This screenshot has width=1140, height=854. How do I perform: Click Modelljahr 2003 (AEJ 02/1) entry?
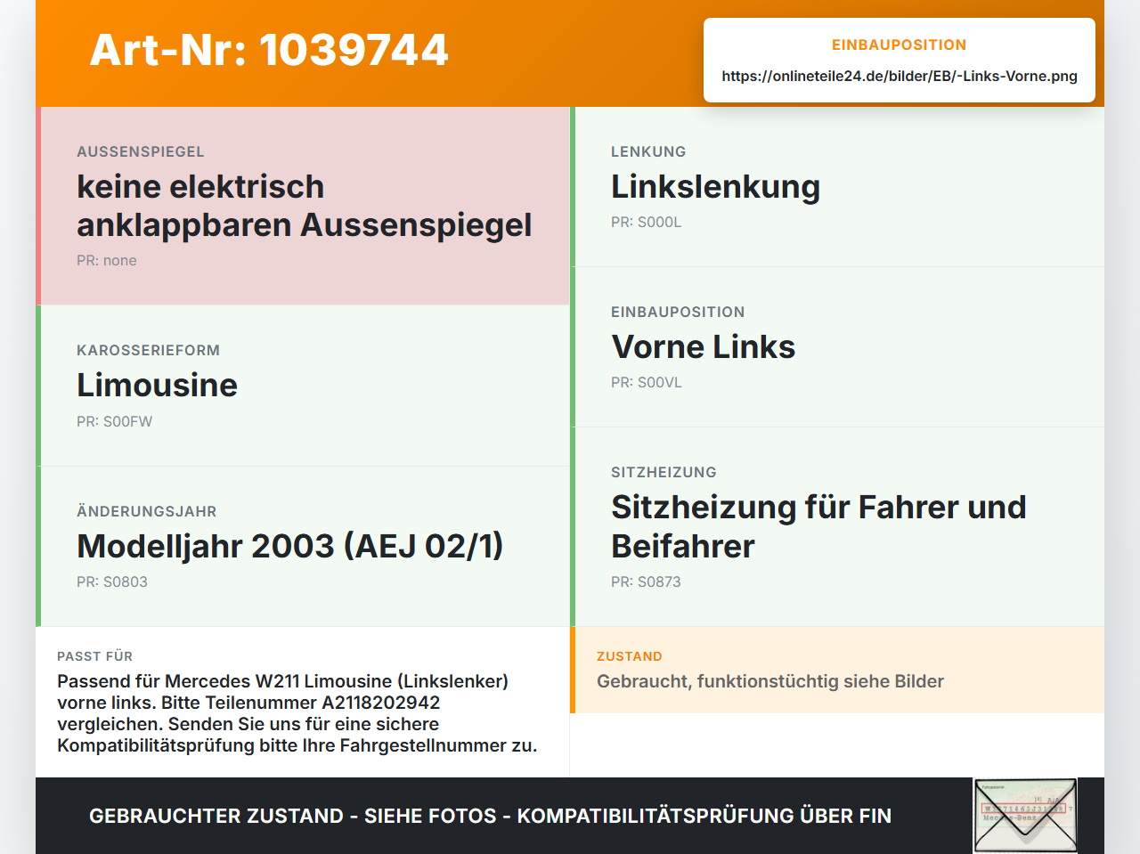(290, 546)
